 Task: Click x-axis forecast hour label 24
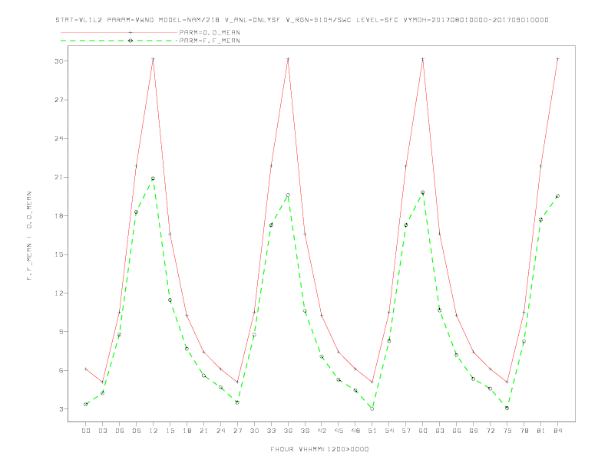220,431
